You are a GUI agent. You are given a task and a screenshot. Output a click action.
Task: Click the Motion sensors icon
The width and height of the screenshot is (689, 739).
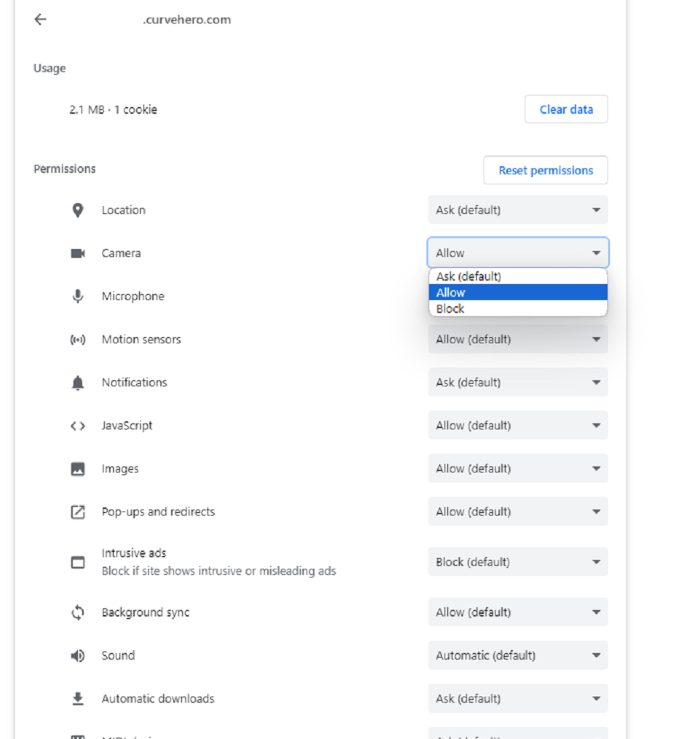(78, 339)
